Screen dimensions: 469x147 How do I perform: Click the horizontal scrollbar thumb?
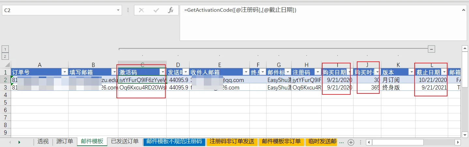(x=398, y=142)
